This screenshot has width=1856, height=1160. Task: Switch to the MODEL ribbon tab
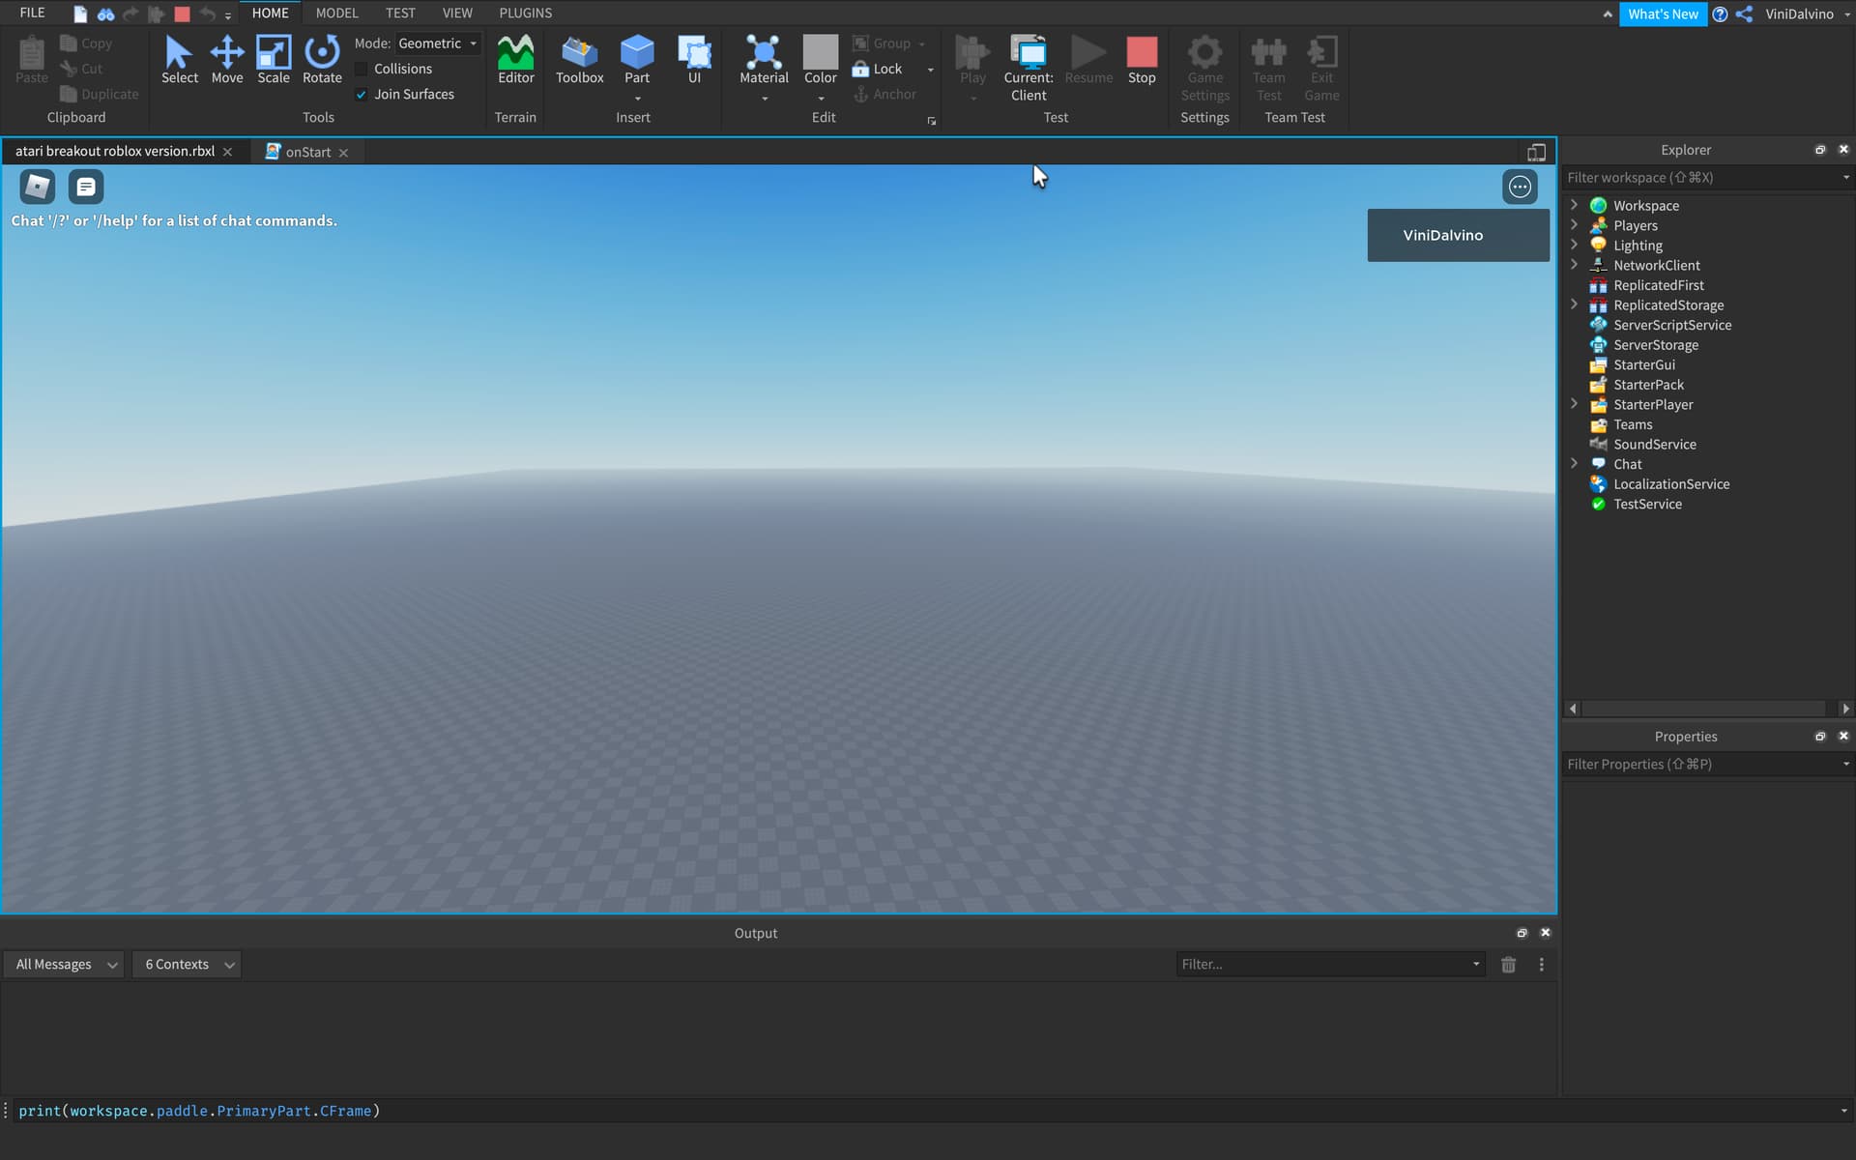(336, 13)
